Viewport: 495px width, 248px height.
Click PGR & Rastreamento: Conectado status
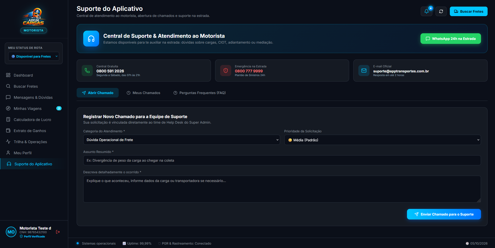point(184,244)
